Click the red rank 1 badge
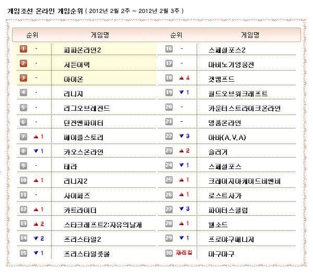Viewport: 313px width, 273px height. pyautogui.click(x=23, y=49)
